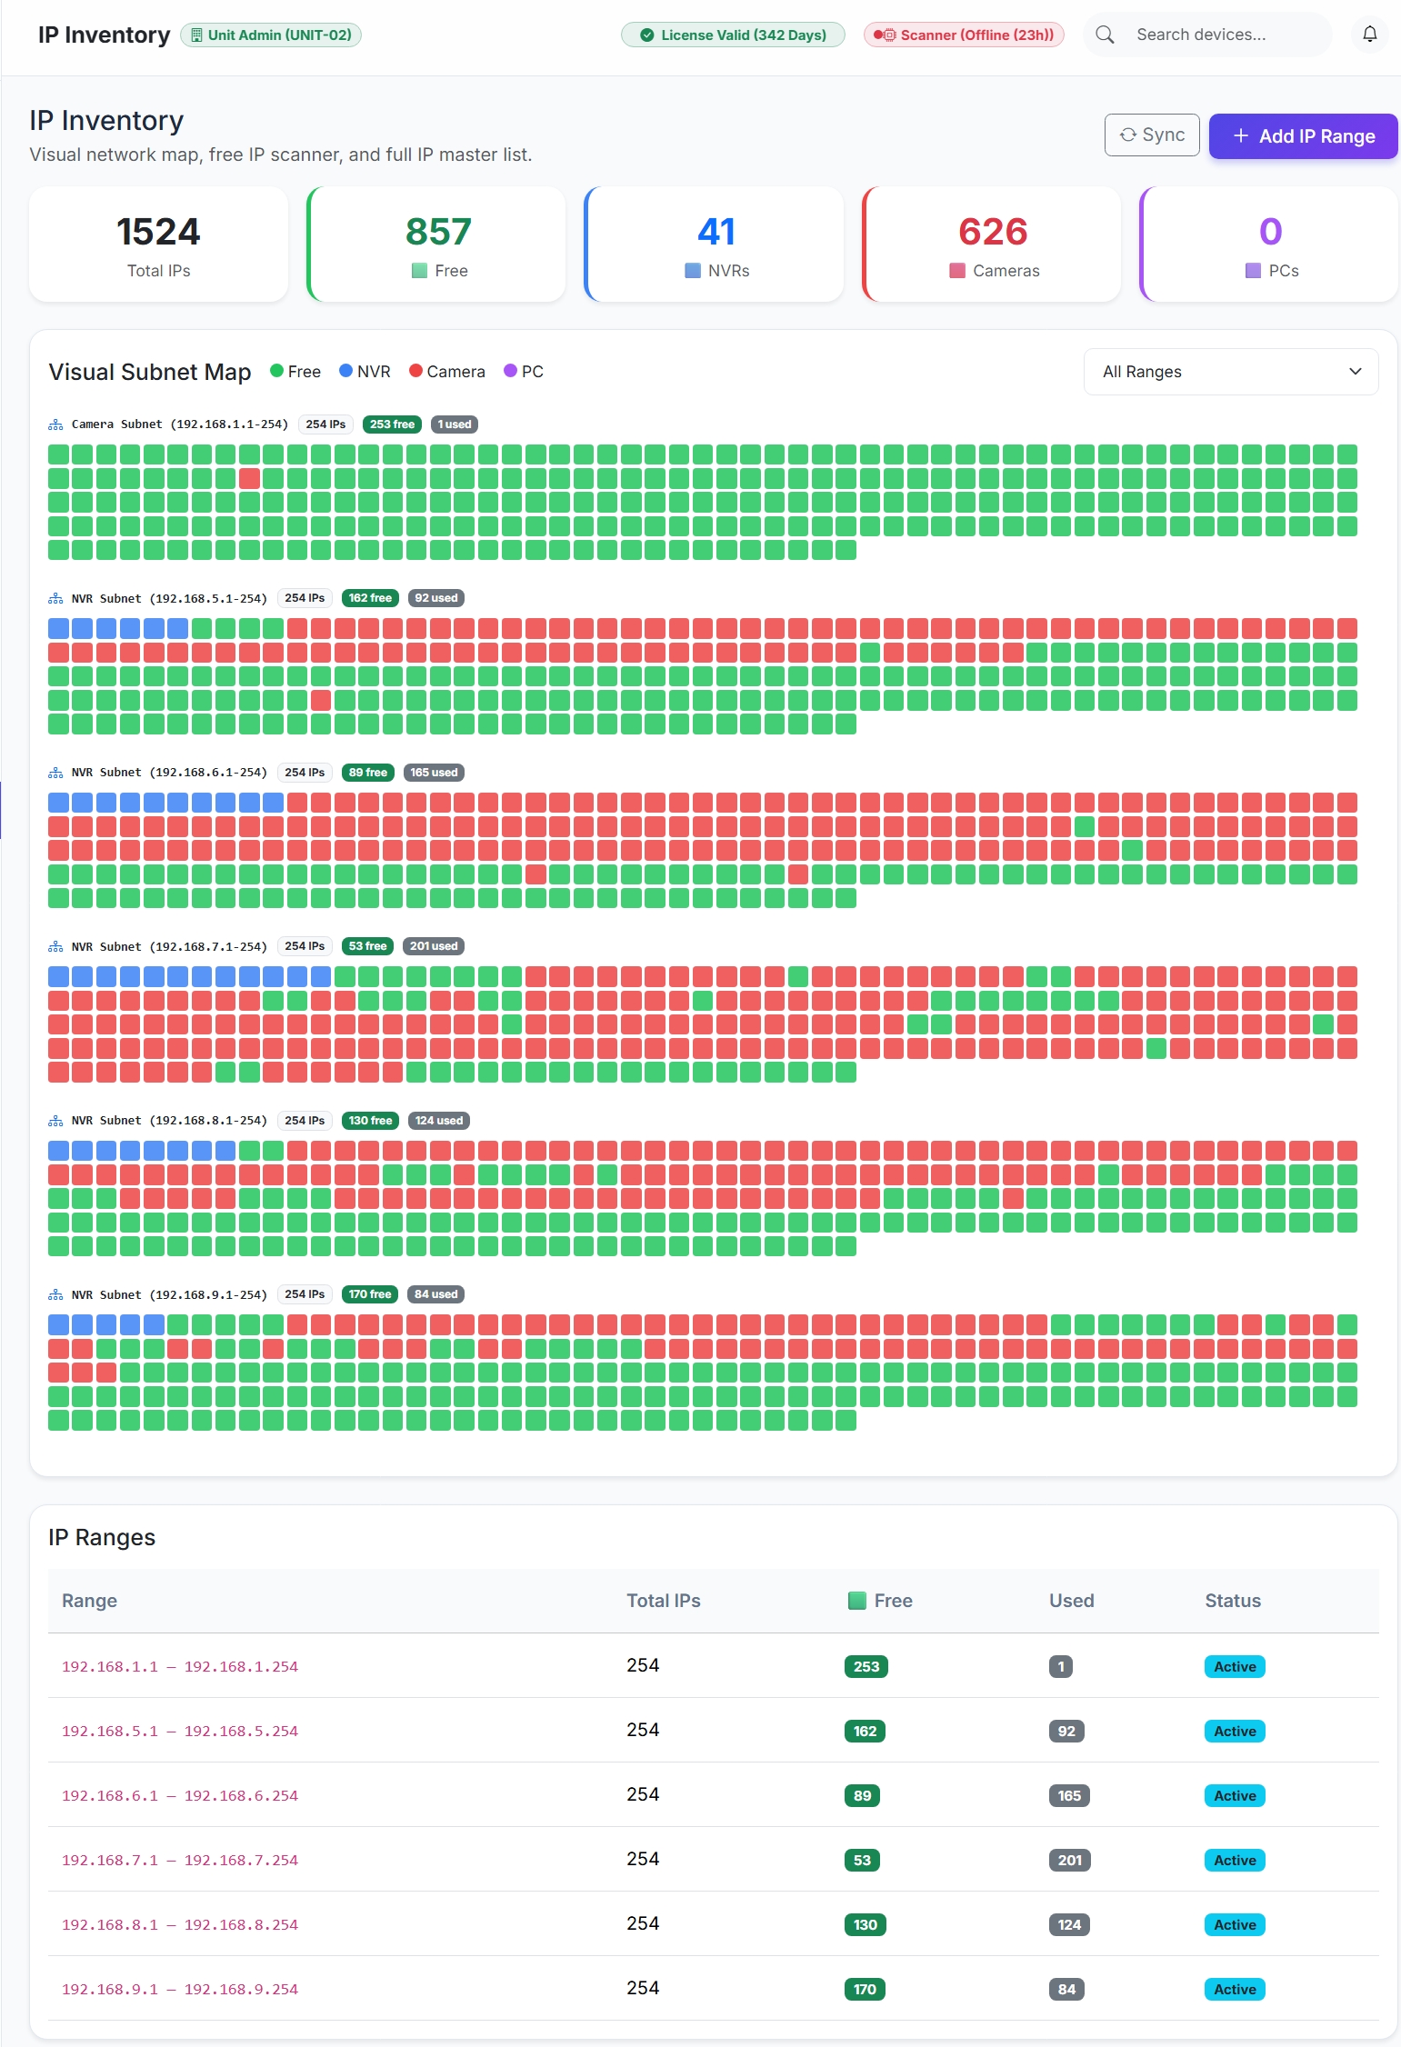This screenshot has width=1401, height=2047.
Task: Click the 201 used badge in the table
Action: [1070, 1861]
